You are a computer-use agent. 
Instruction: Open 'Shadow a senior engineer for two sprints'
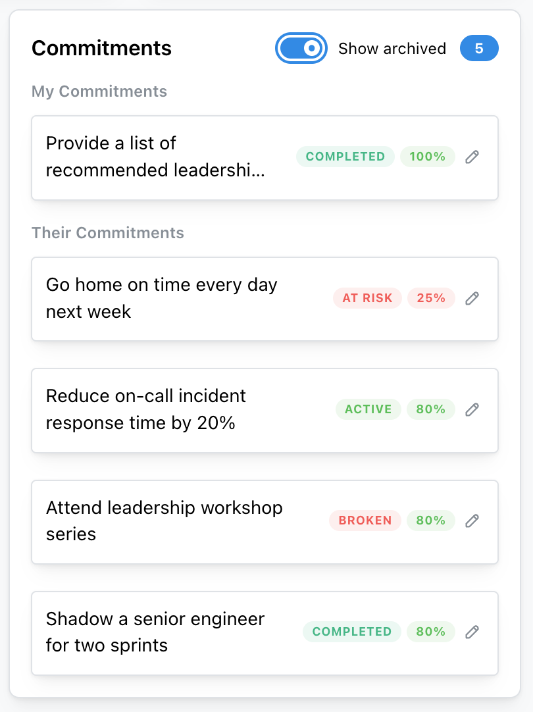pyautogui.click(x=155, y=632)
